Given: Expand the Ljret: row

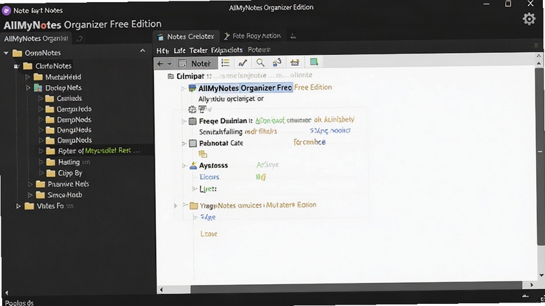Looking at the screenshot, I should [195, 189].
